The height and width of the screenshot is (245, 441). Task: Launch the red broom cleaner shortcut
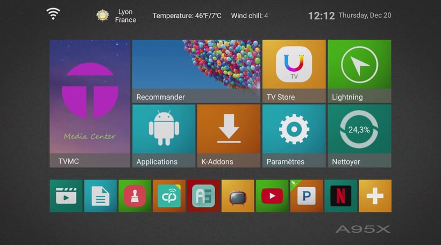134,196
